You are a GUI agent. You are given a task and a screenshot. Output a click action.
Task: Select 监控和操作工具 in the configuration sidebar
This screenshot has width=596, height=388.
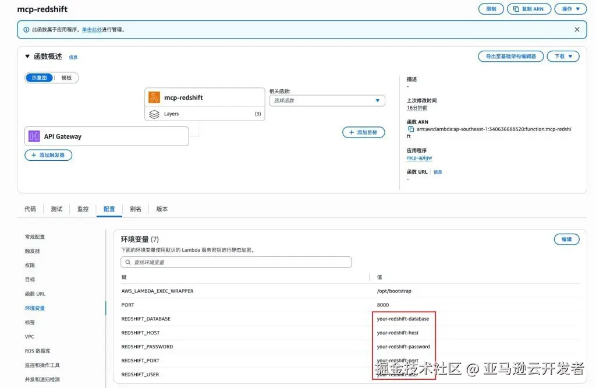(x=42, y=365)
